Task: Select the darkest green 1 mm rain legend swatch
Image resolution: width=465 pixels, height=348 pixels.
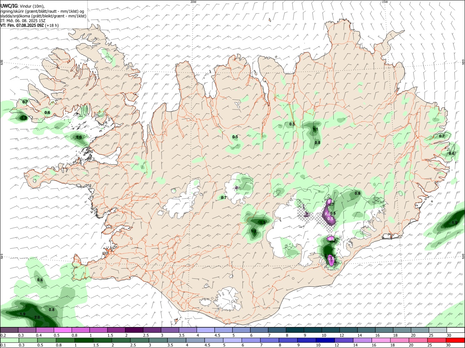Action: (x=83, y=340)
